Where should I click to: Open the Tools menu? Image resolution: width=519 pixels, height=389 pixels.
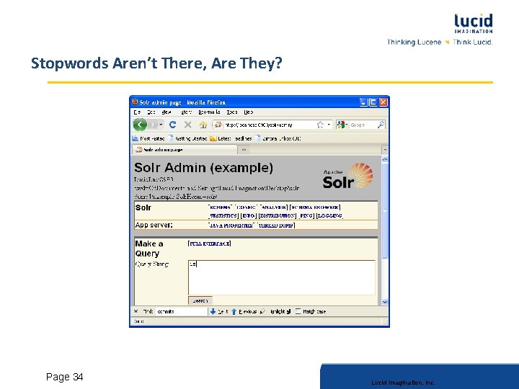(x=232, y=112)
